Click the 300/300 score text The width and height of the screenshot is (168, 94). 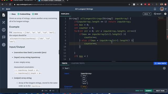(x=139, y=91)
